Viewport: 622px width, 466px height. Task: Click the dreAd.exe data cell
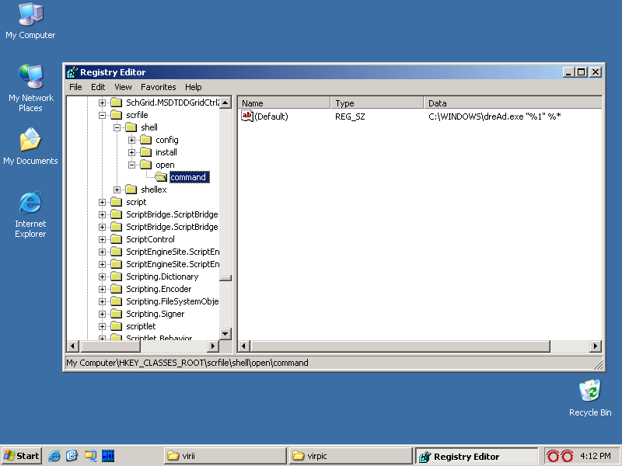[x=494, y=116]
